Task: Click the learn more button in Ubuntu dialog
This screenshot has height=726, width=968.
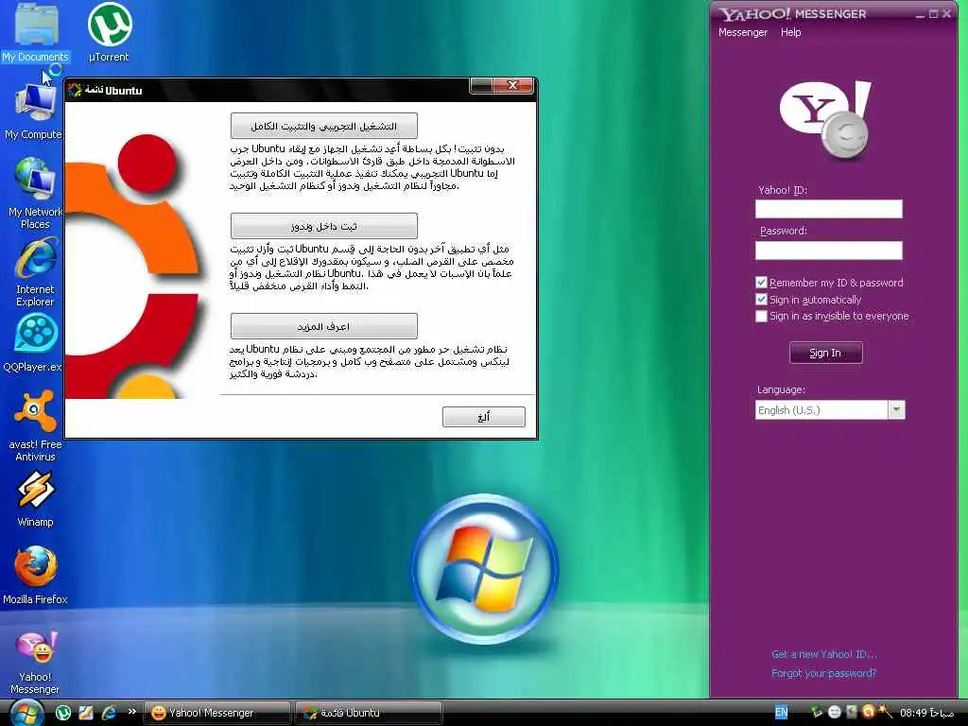Action: click(323, 326)
